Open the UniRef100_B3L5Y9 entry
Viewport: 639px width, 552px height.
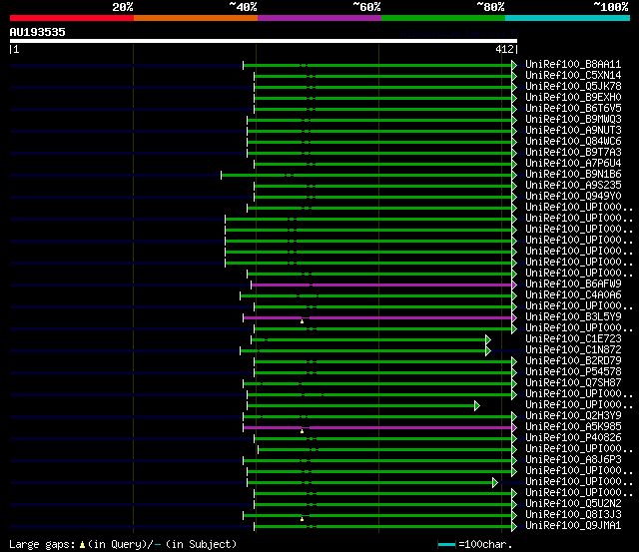point(573,317)
